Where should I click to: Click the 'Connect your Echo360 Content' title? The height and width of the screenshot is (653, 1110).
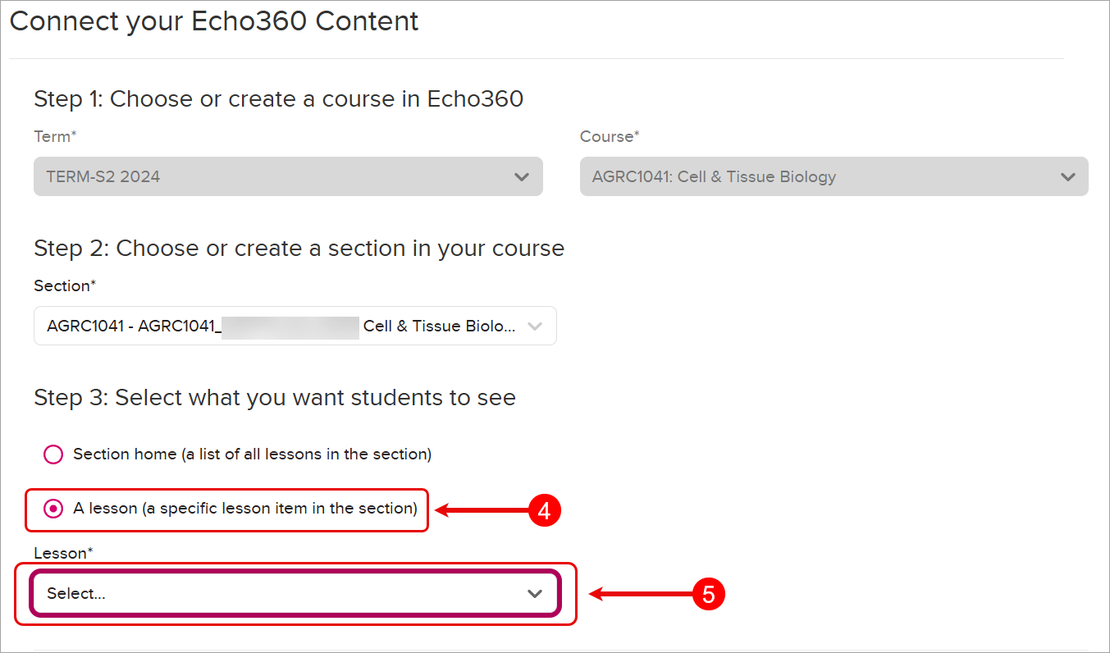pyautogui.click(x=214, y=21)
